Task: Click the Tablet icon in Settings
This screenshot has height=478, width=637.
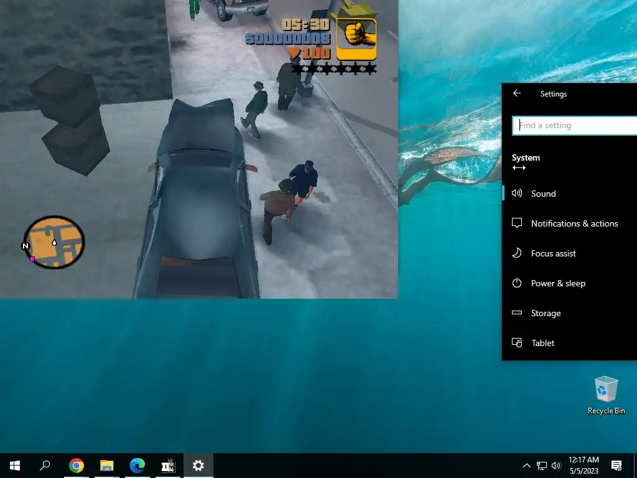Action: point(517,343)
